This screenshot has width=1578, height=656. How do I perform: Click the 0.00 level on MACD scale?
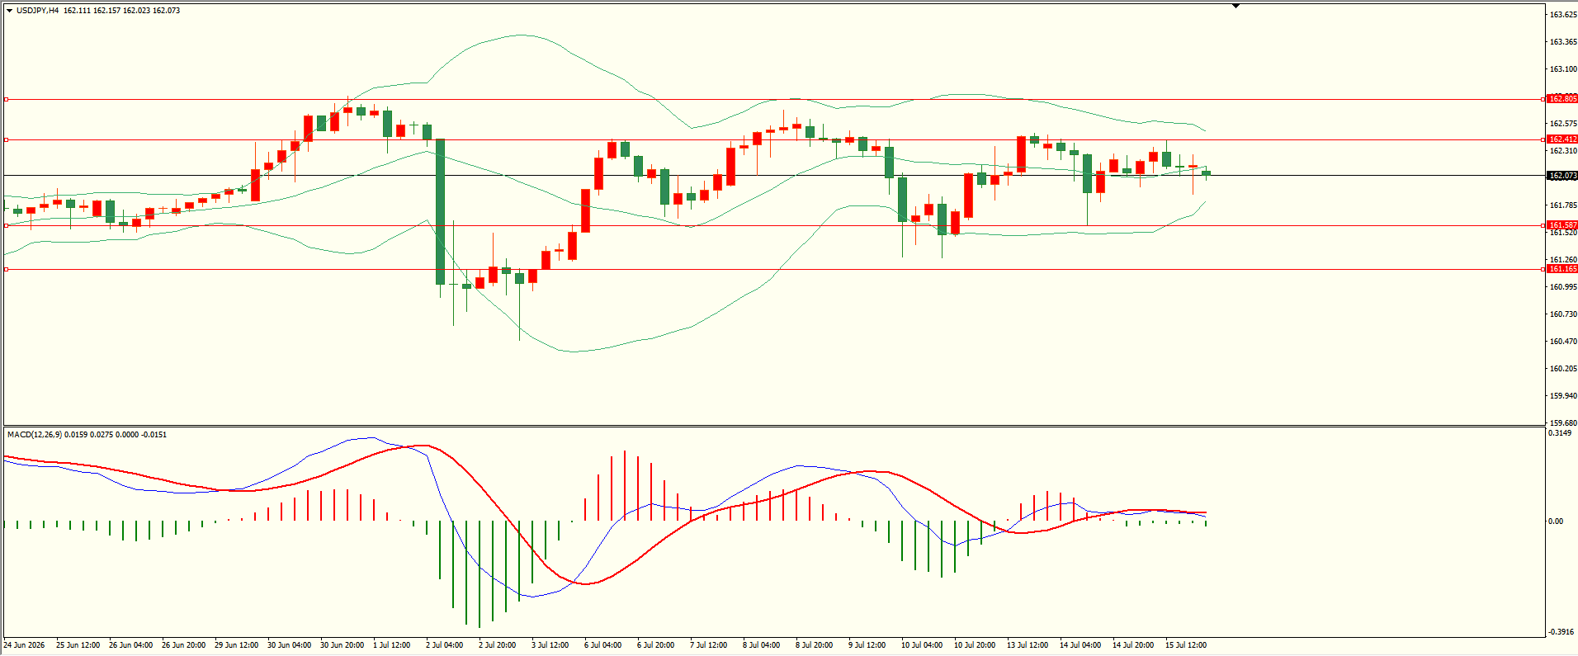[1556, 521]
